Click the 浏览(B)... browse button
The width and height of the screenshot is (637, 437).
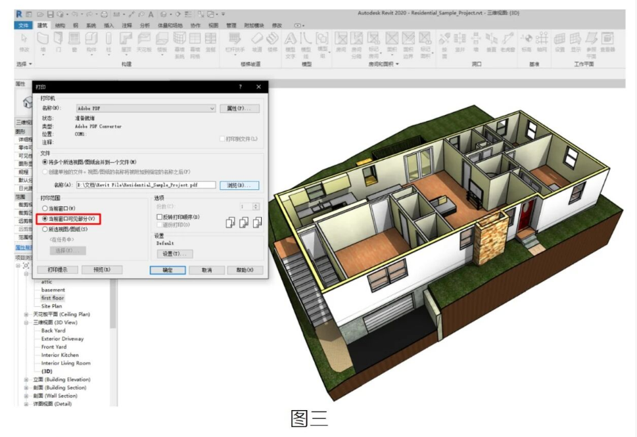[239, 185]
